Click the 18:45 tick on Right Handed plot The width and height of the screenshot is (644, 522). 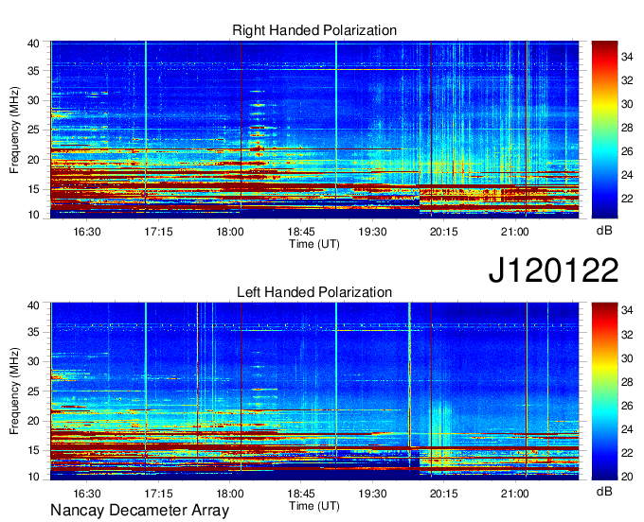[301, 232]
